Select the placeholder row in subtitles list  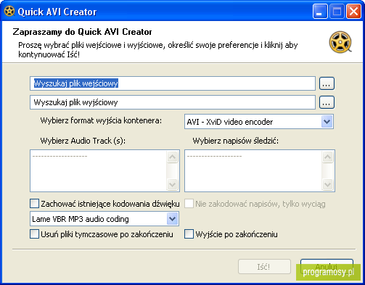254,156
